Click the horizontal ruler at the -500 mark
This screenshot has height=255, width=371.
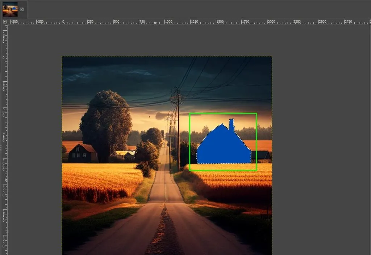point(14,22)
